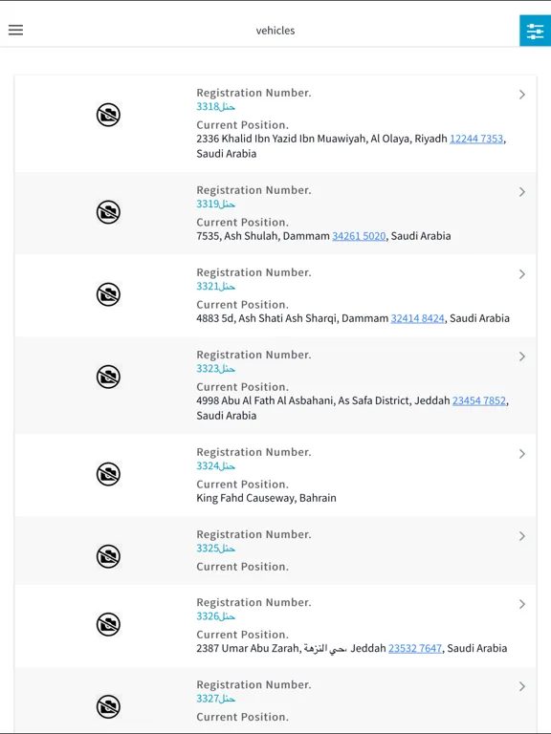Open the 23532 7647 link
The height and width of the screenshot is (734, 551).
tap(415, 648)
